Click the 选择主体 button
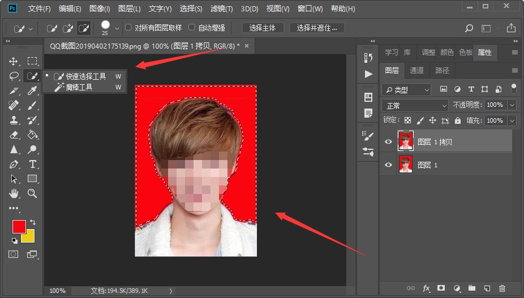The width and height of the screenshot is (524, 298). point(263,28)
